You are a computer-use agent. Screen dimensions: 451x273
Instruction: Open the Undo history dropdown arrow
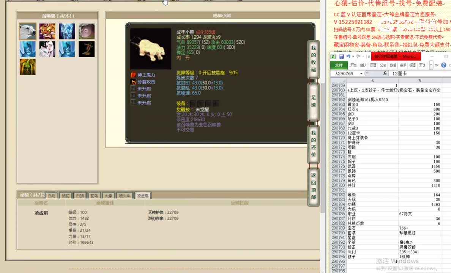[x=353, y=56]
